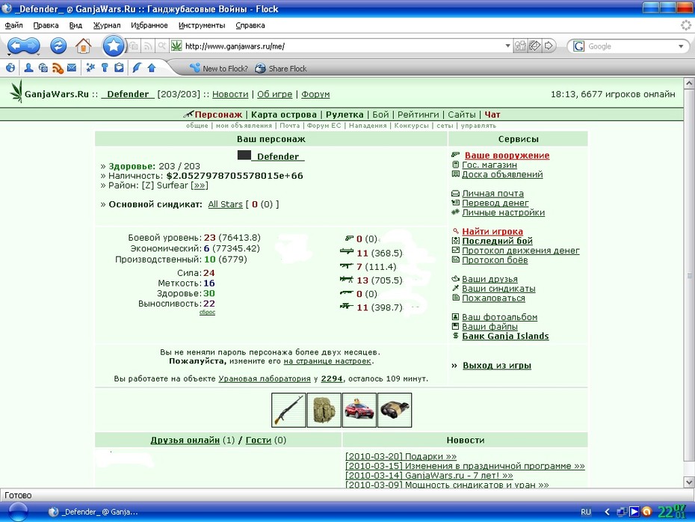695x522 pixels.
Task: Open the Форум link in the page header
Action: 315,94
